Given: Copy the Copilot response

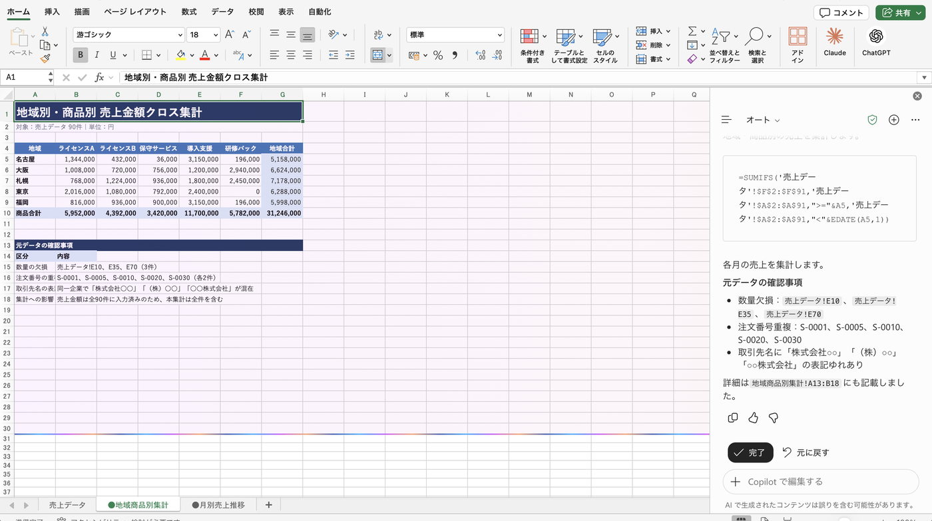Looking at the screenshot, I should pos(733,418).
